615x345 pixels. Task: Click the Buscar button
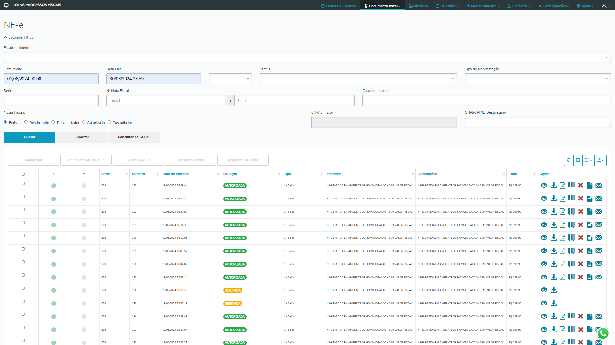click(x=30, y=137)
